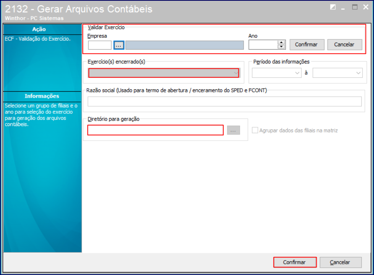Open the Exercício(s) encerrado(s) dropdown
The height and width of the screenshot is (275, 374).
(164, 73)
